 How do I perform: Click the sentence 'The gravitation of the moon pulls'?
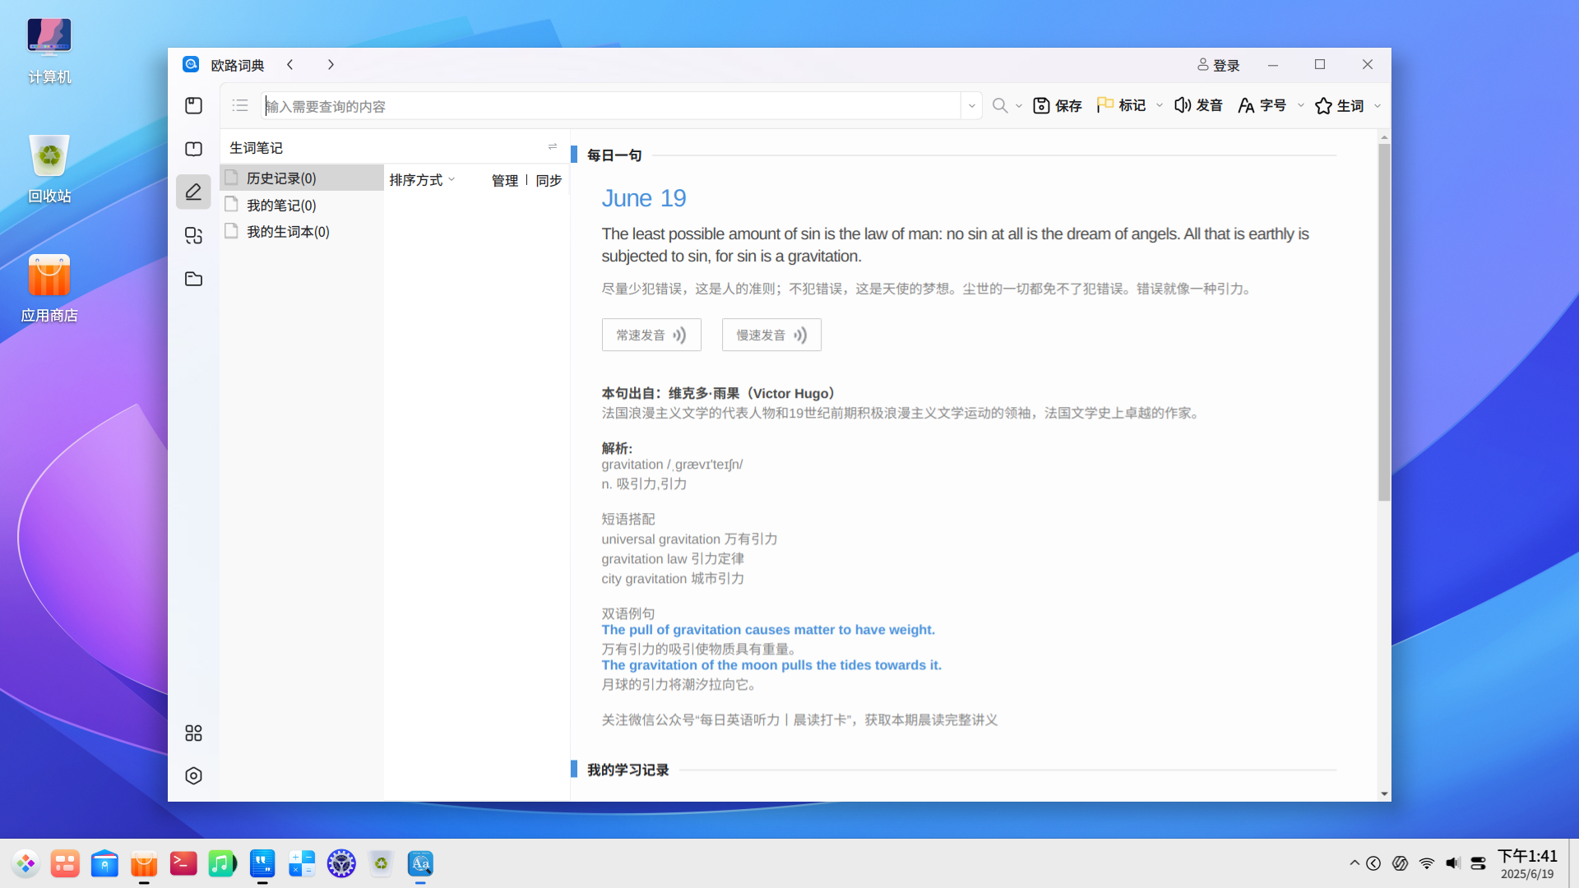tap(771, 665)
